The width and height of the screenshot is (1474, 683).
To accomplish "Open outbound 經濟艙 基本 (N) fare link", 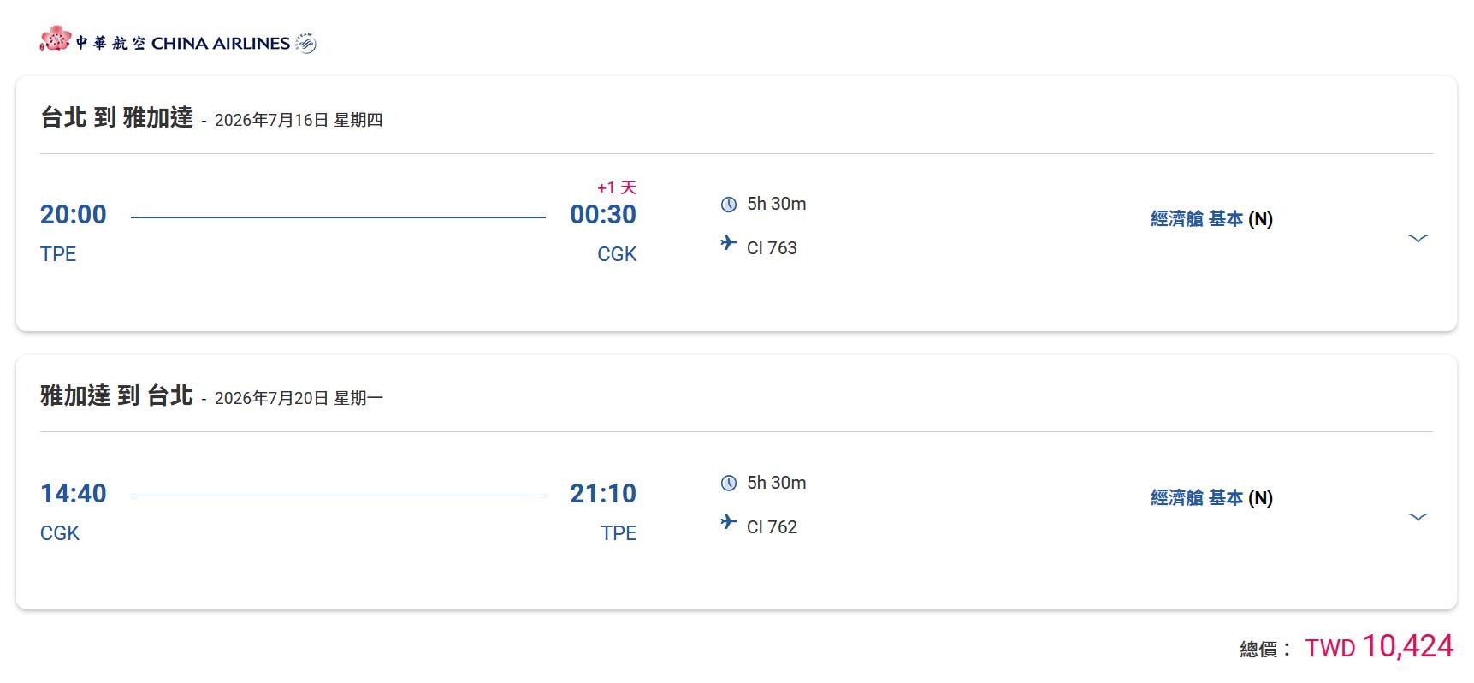I will click(1211, 219).
